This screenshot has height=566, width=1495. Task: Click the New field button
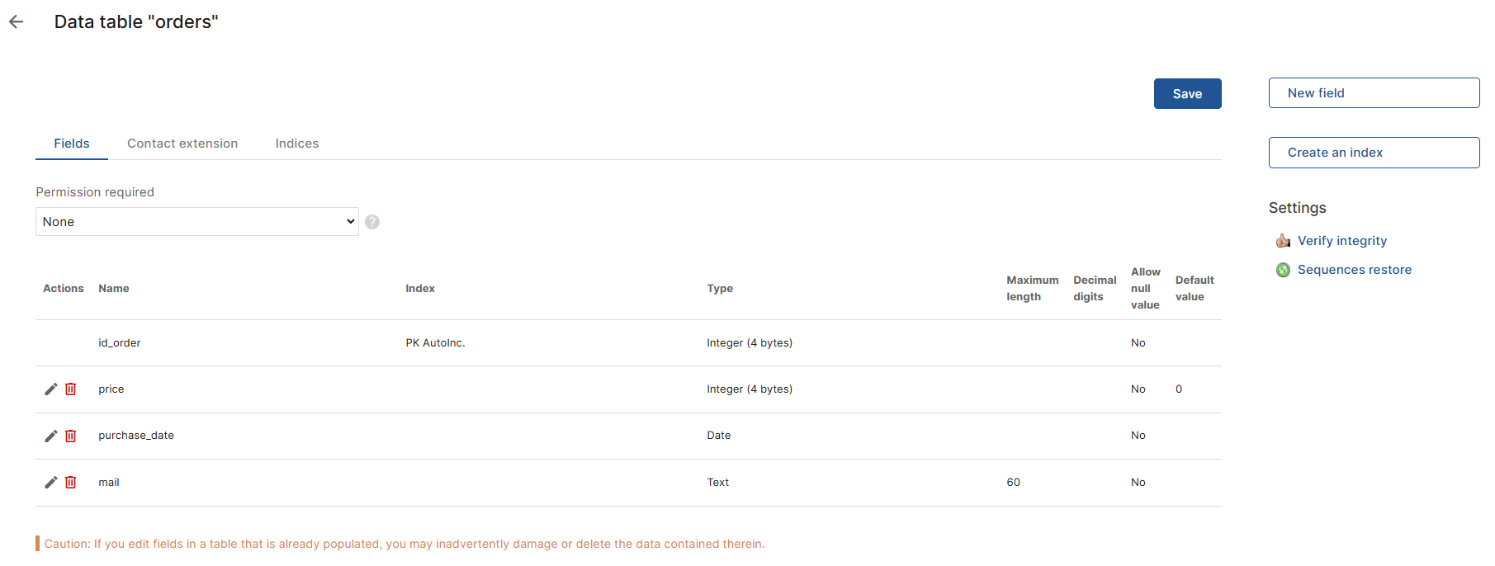[1374, 93]
